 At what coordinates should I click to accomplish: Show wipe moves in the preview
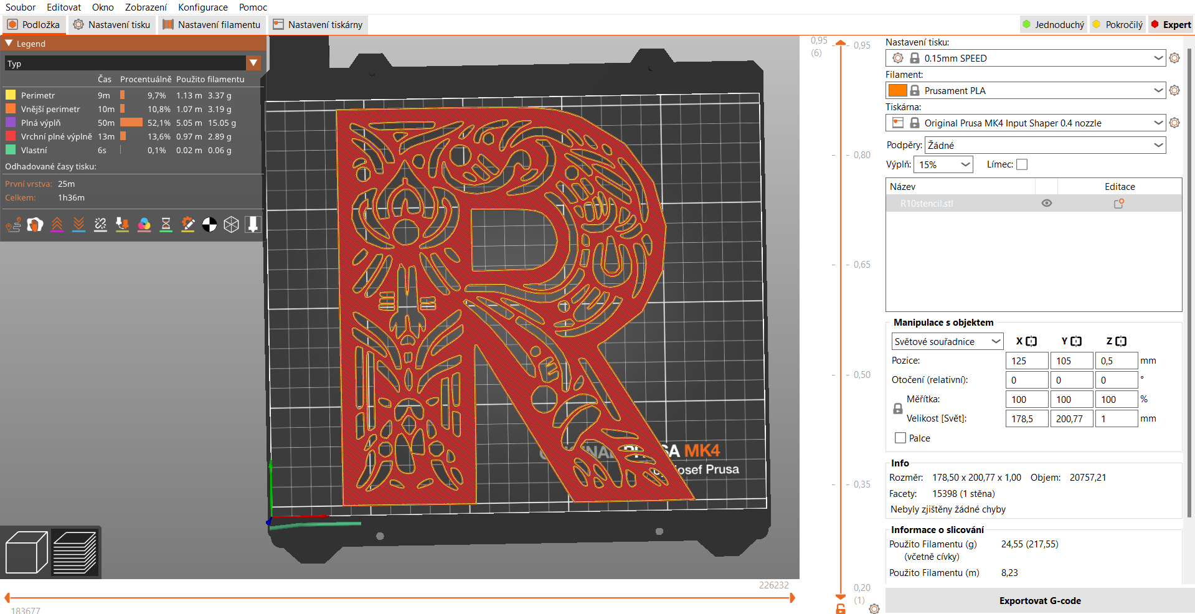[35, 225]
